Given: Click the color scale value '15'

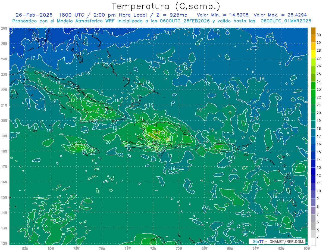Looking at the screenshot, I should pyautogui.click(x=319, y=152).
